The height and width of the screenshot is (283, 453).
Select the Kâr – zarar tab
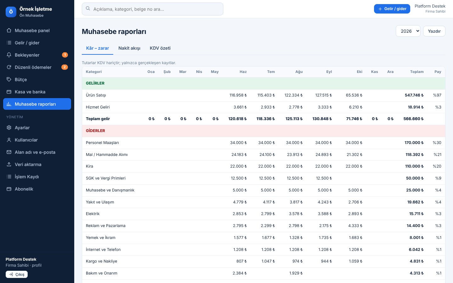(98, 48)
